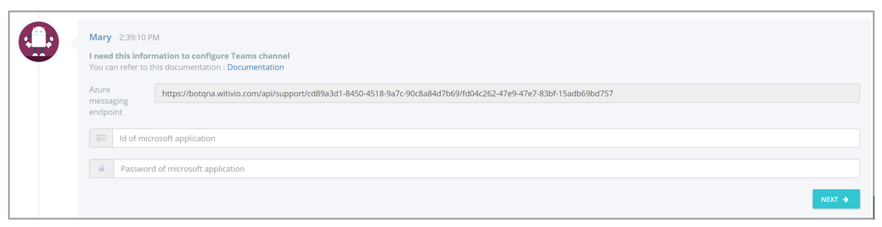Click the white robot figure inside the avatar
The image size is (882, 227).
tap(39, 41)
